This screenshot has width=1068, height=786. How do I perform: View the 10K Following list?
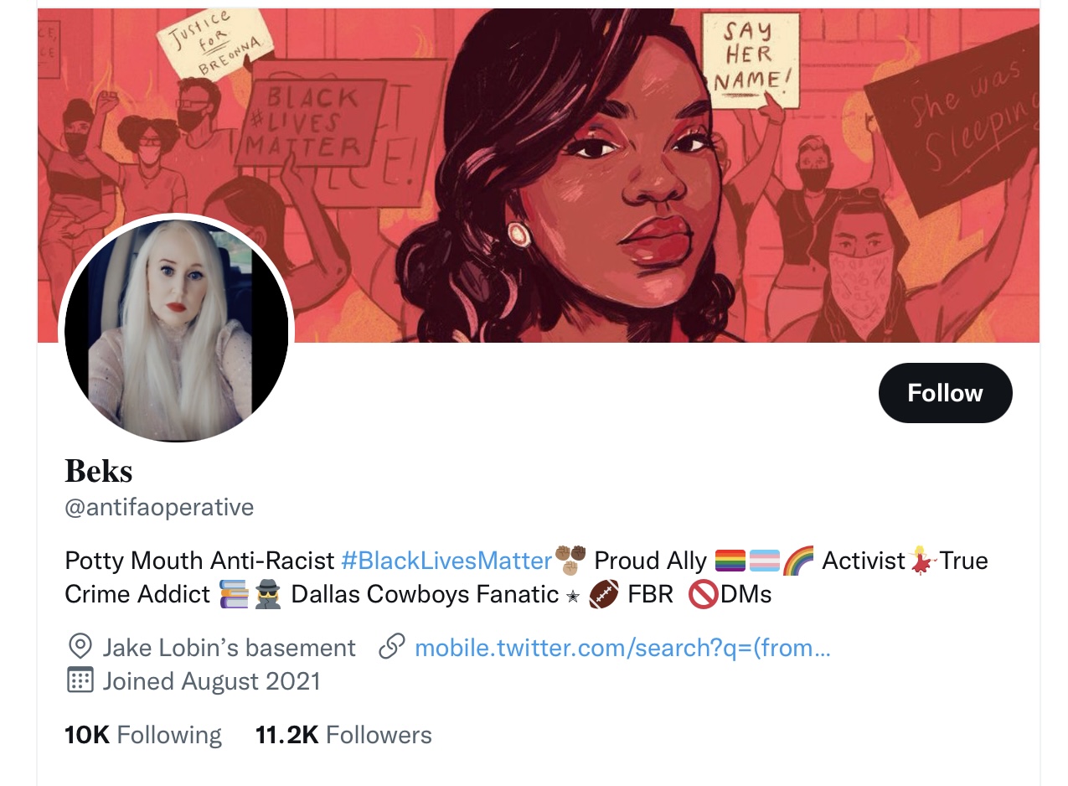tap(143, 735)
